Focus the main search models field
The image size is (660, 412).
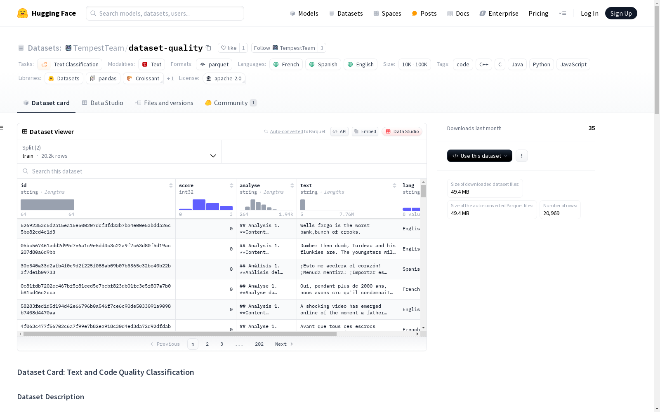pyautogui.click(x=165, y=13)
